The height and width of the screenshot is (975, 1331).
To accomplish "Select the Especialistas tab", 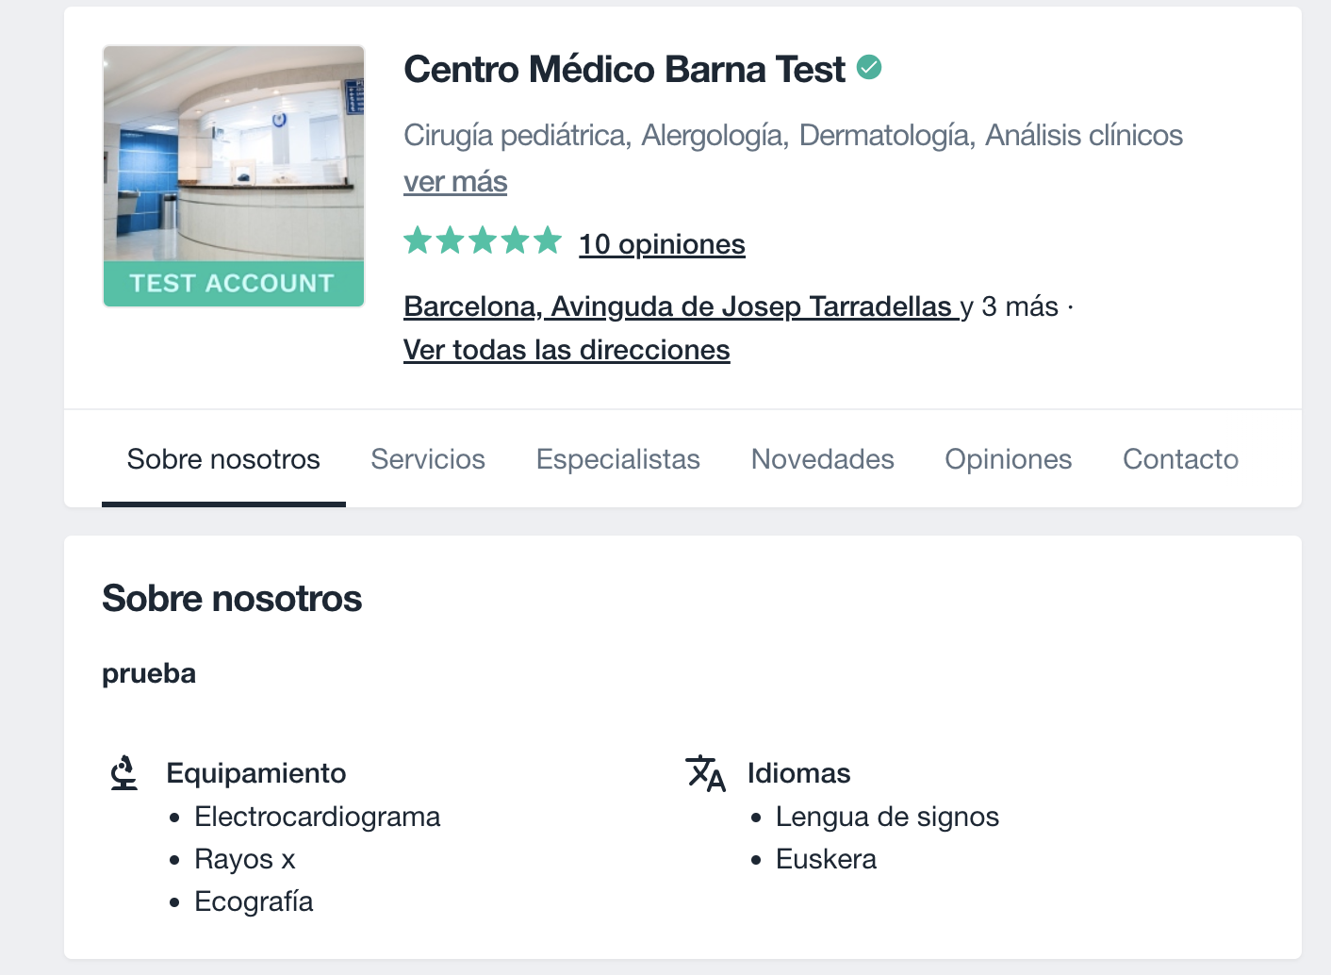I will (x=617, y=459).
